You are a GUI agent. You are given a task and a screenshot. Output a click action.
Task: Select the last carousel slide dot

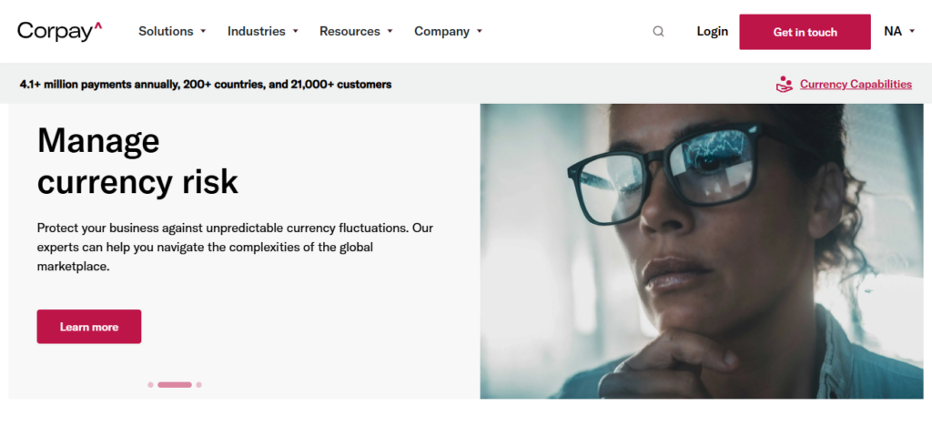[198, 385]
